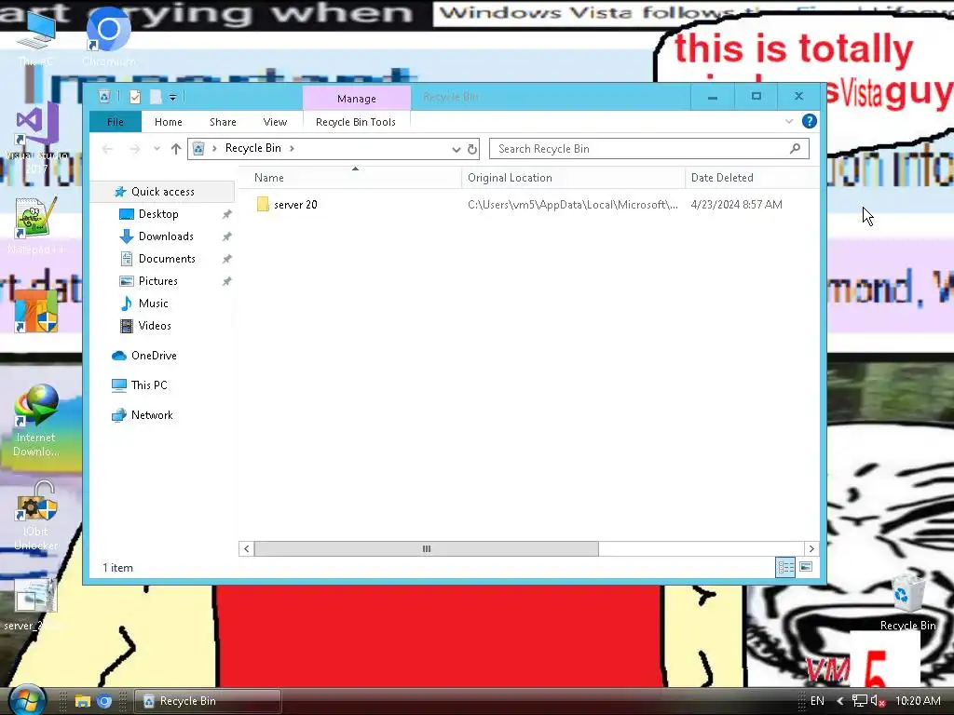954x715 pixels.
Task: Click the Recycle Bin window title icon
Action: point(104,97)
